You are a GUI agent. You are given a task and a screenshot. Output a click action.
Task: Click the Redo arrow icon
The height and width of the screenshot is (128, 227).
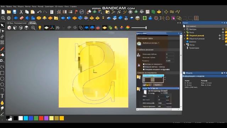point(45,12)
